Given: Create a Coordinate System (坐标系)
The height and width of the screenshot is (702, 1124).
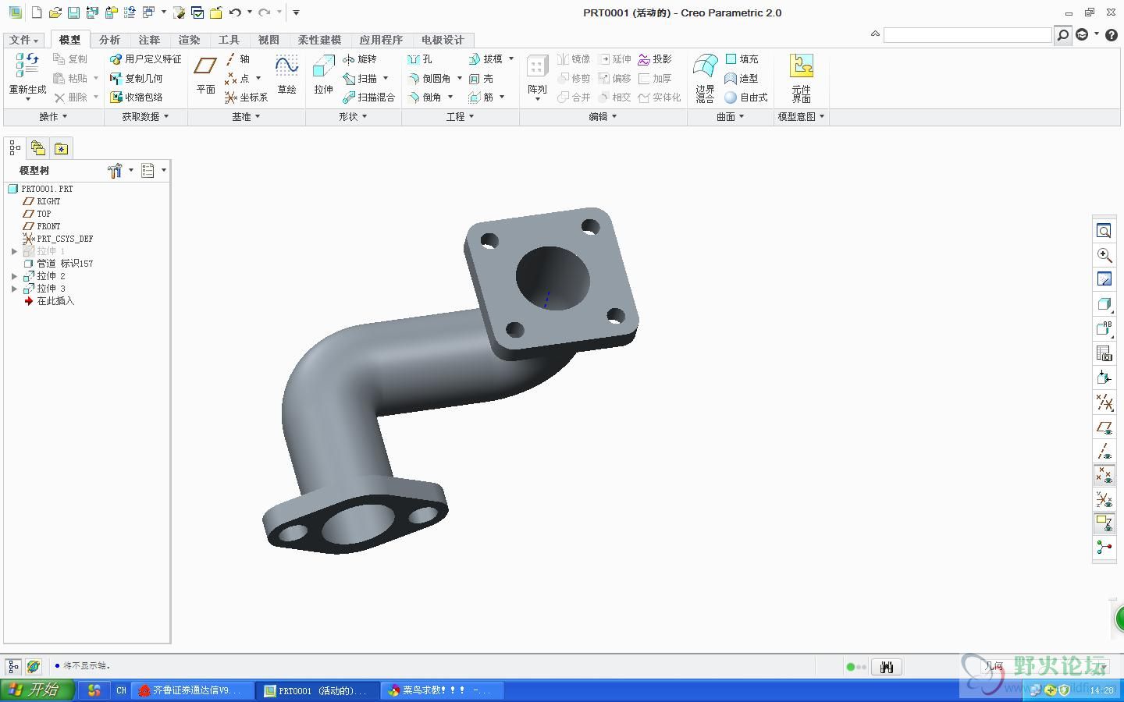Looking at the screenshot, I should pyautogui.click(x=246, y=97).
